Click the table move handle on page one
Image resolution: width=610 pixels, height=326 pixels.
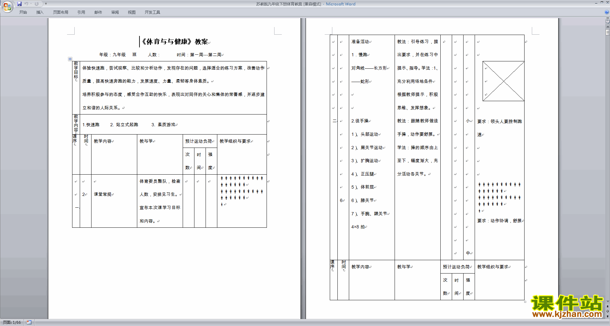click(x=70, y=59)
